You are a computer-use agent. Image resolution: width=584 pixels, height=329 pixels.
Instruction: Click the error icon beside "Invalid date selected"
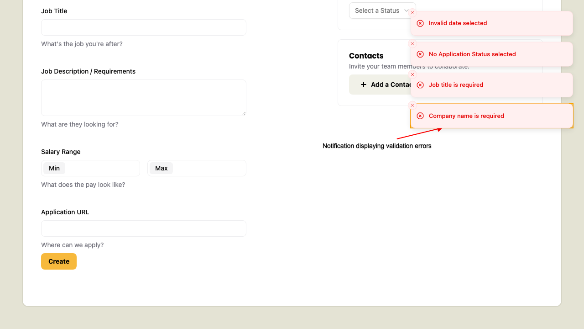tap(420, 23)
